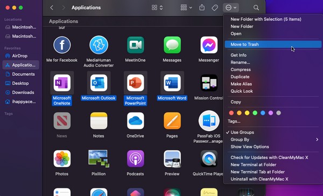Select Applications in the sidebar
The width and height of the screenshot is (323, 196).
(20, 65)
